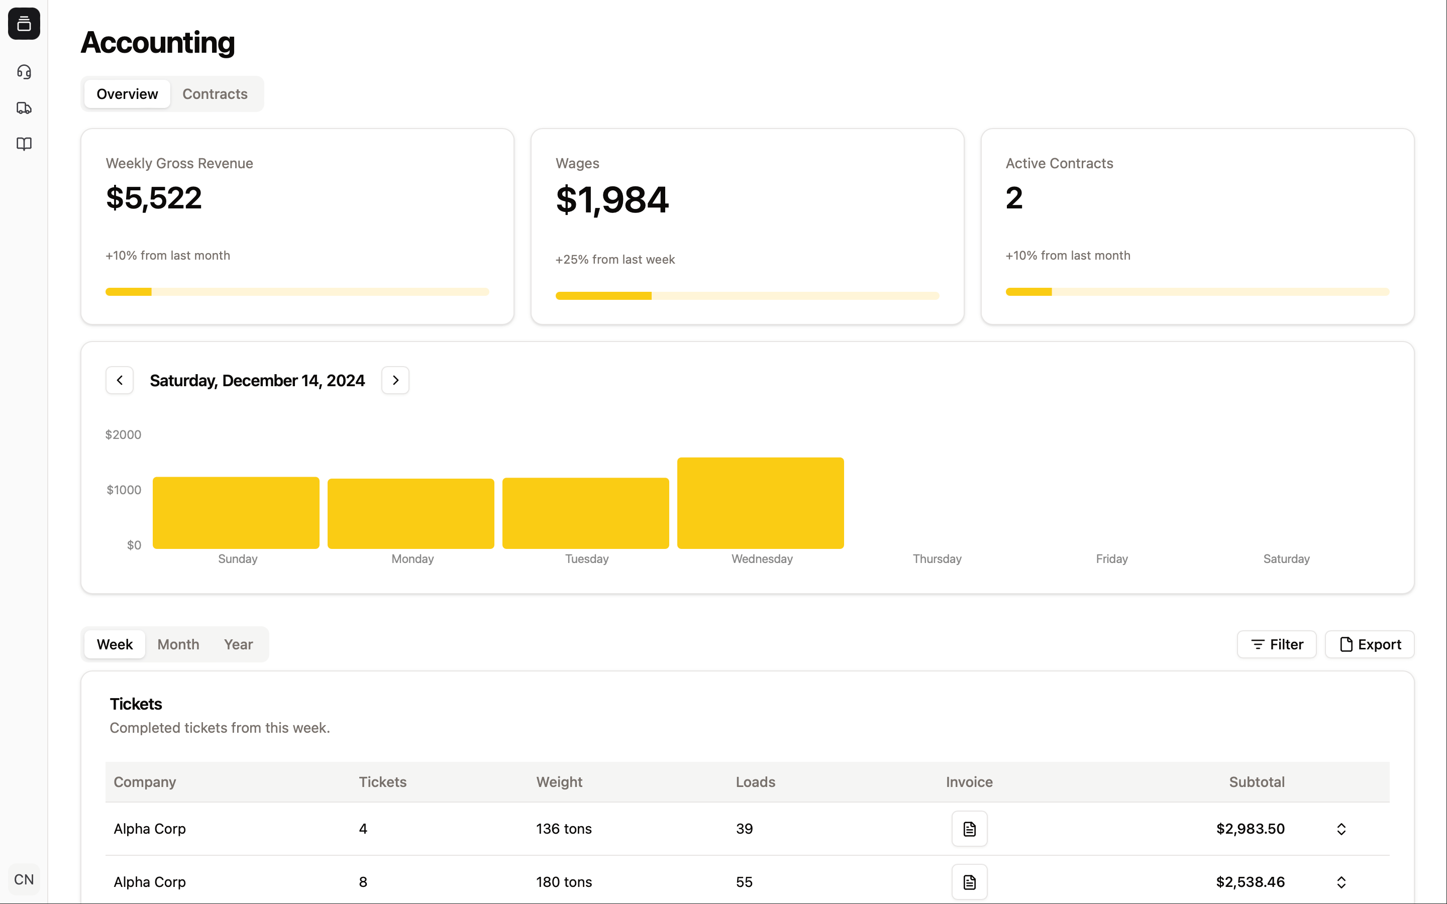Open the book accounting icon in sidebar
This screenshot has width=1447, height=904.
coord(24,144)
